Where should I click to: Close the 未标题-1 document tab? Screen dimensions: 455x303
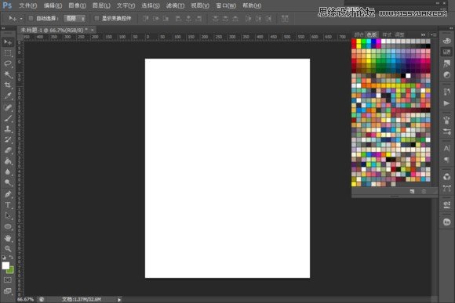tap(93, 30)
